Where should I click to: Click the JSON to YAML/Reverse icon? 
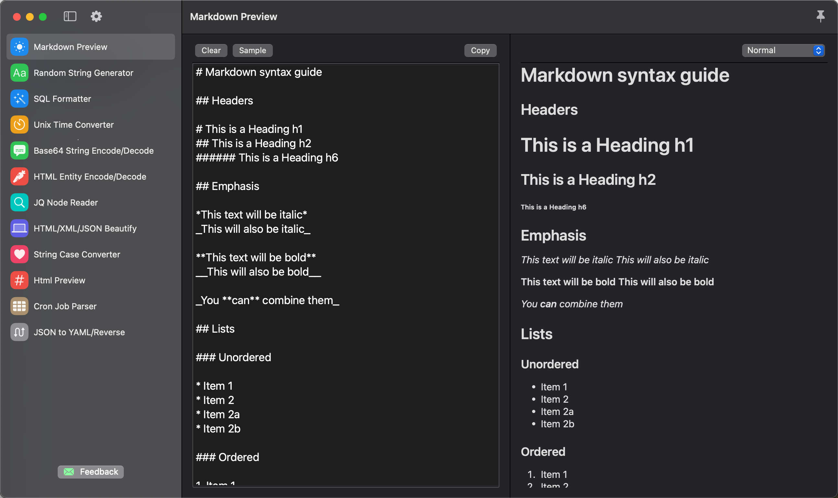tap(19, 332)
